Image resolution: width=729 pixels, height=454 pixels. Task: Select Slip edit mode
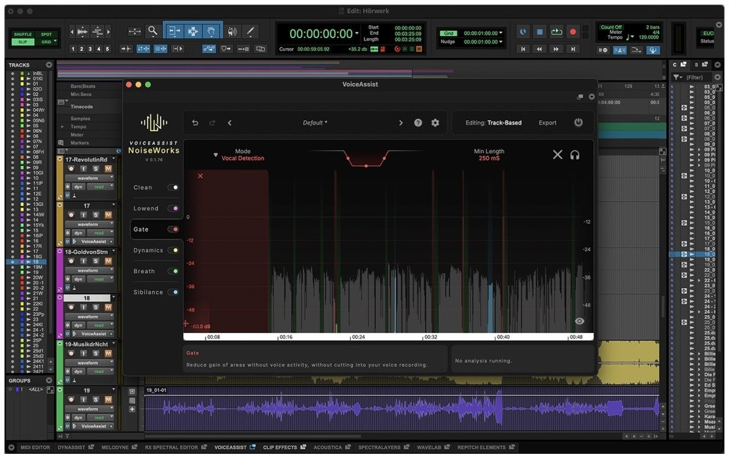22,42
